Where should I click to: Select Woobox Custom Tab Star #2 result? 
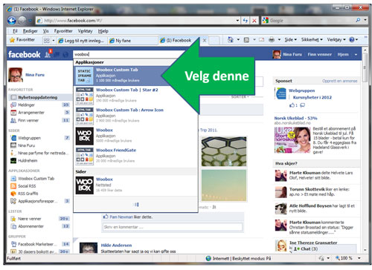click(135, 95)
